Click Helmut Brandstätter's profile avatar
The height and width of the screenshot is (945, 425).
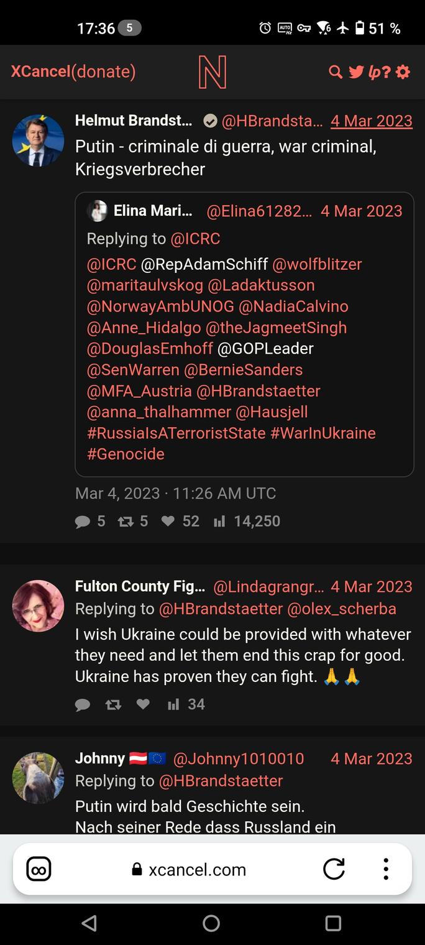pos(38,141)
